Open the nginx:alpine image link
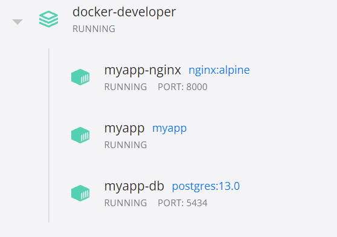337x237 pixels. pyautogui.click(x=219, y=70)
